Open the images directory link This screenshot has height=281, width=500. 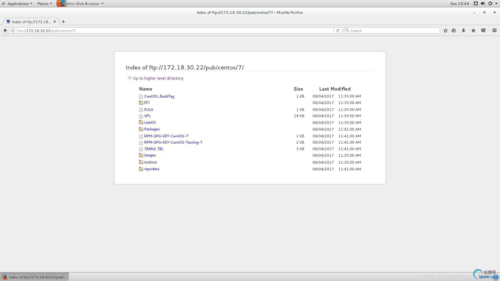coord(150,155)
